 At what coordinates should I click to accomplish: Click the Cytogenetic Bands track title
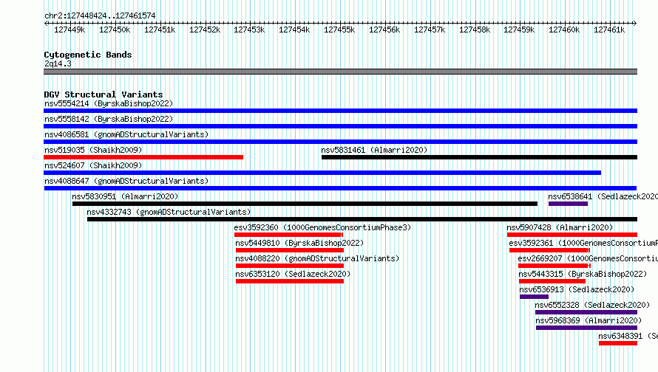pos(88,55)
